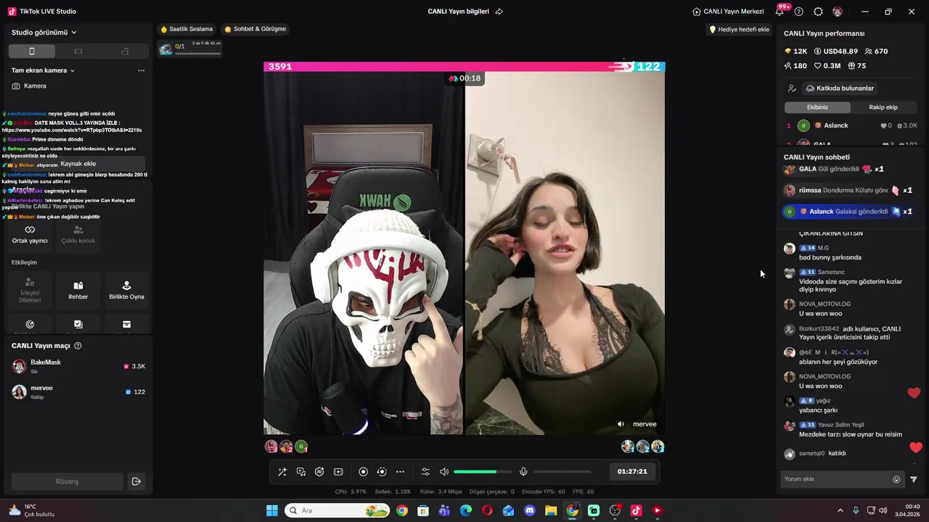Screen dimensions: 929x522
Task: Open the Sohbet & Görüşme tab
Action: click(x=255, y=29)
